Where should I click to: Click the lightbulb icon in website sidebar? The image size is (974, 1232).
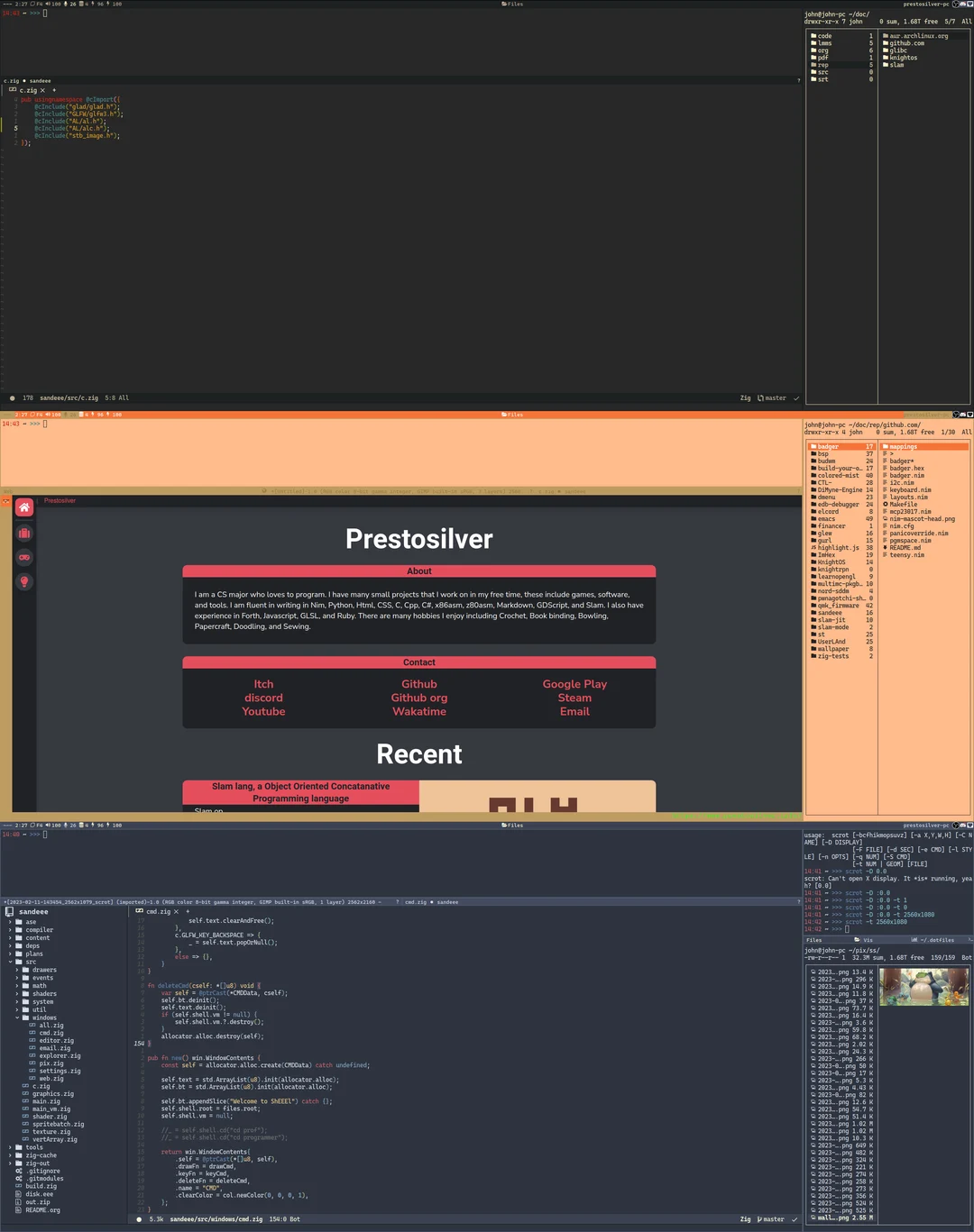pyautogui.click(x=24, y=581)
